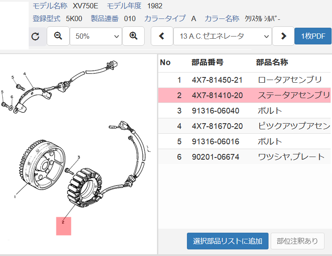Select row 6 ワツシヤ,プレート
This screenshot has width=332, height=256.
pyautogui.click(x=244, y=157)
